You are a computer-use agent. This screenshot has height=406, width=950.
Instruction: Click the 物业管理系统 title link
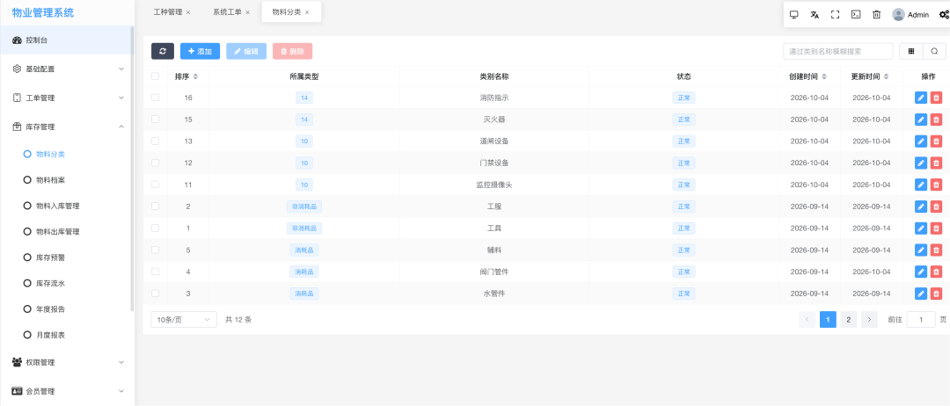coord(43,12)
